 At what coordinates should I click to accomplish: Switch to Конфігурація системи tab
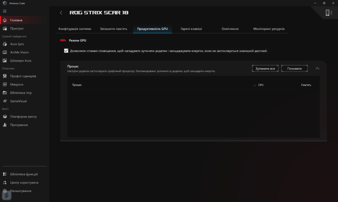[x=75, y=29]
